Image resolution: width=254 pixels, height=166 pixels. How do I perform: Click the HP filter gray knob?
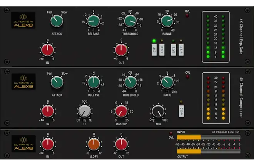(x=84, y=111)
